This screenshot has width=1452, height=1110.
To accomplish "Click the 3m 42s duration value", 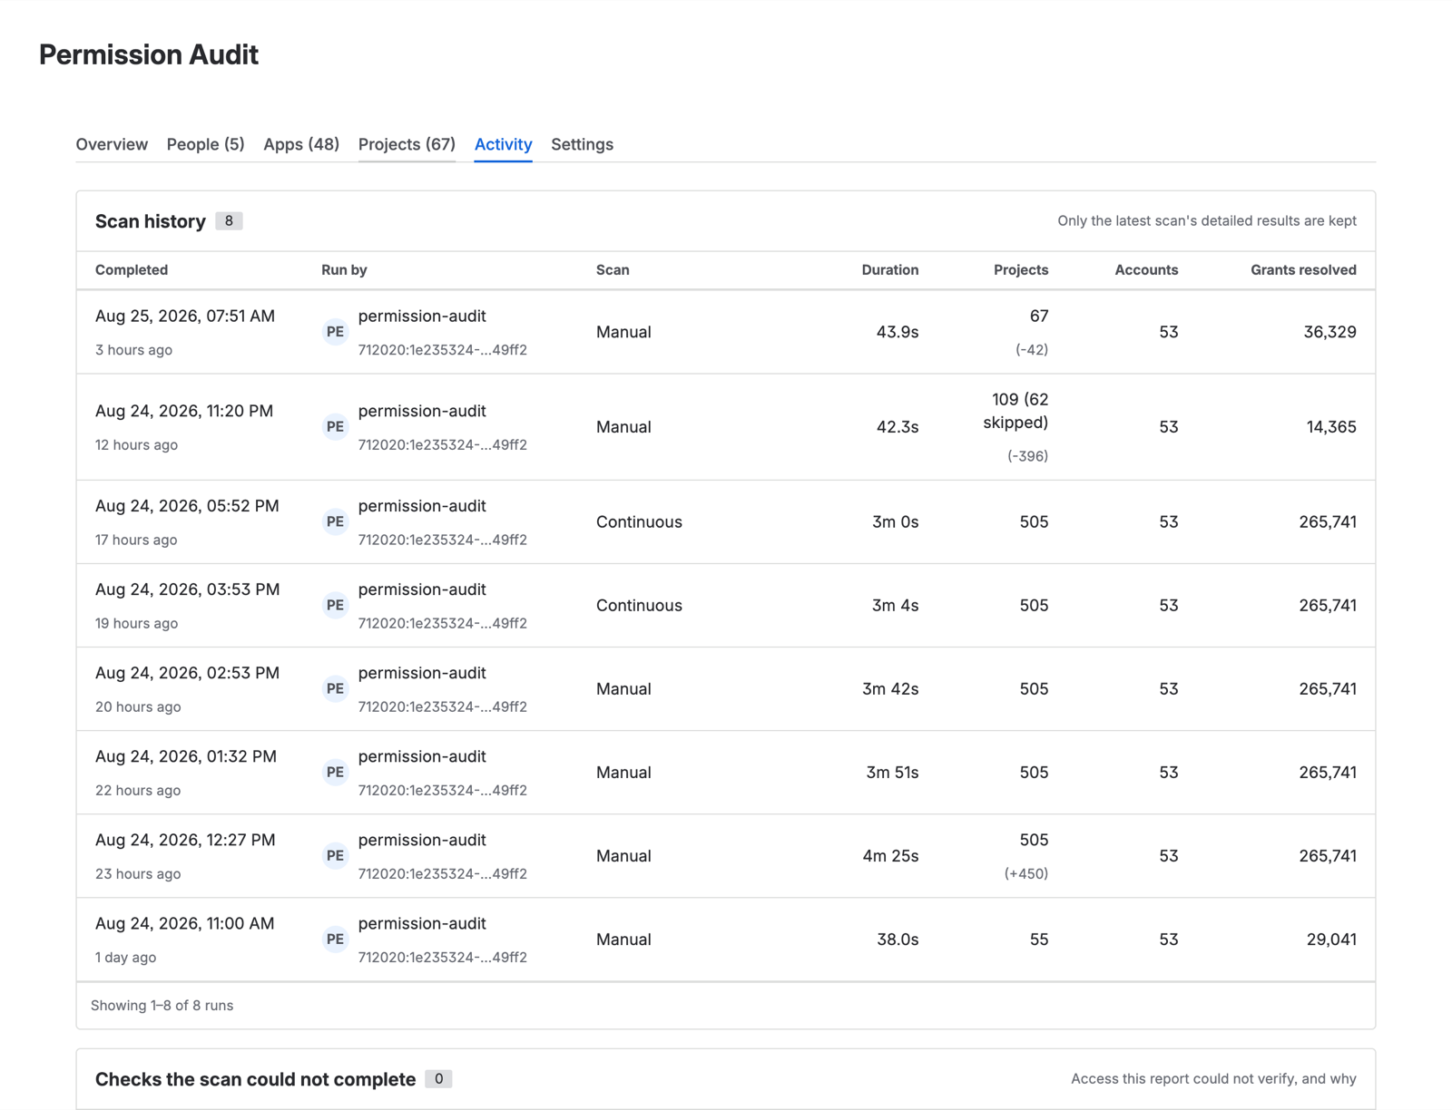I will [x=890, y=688].
